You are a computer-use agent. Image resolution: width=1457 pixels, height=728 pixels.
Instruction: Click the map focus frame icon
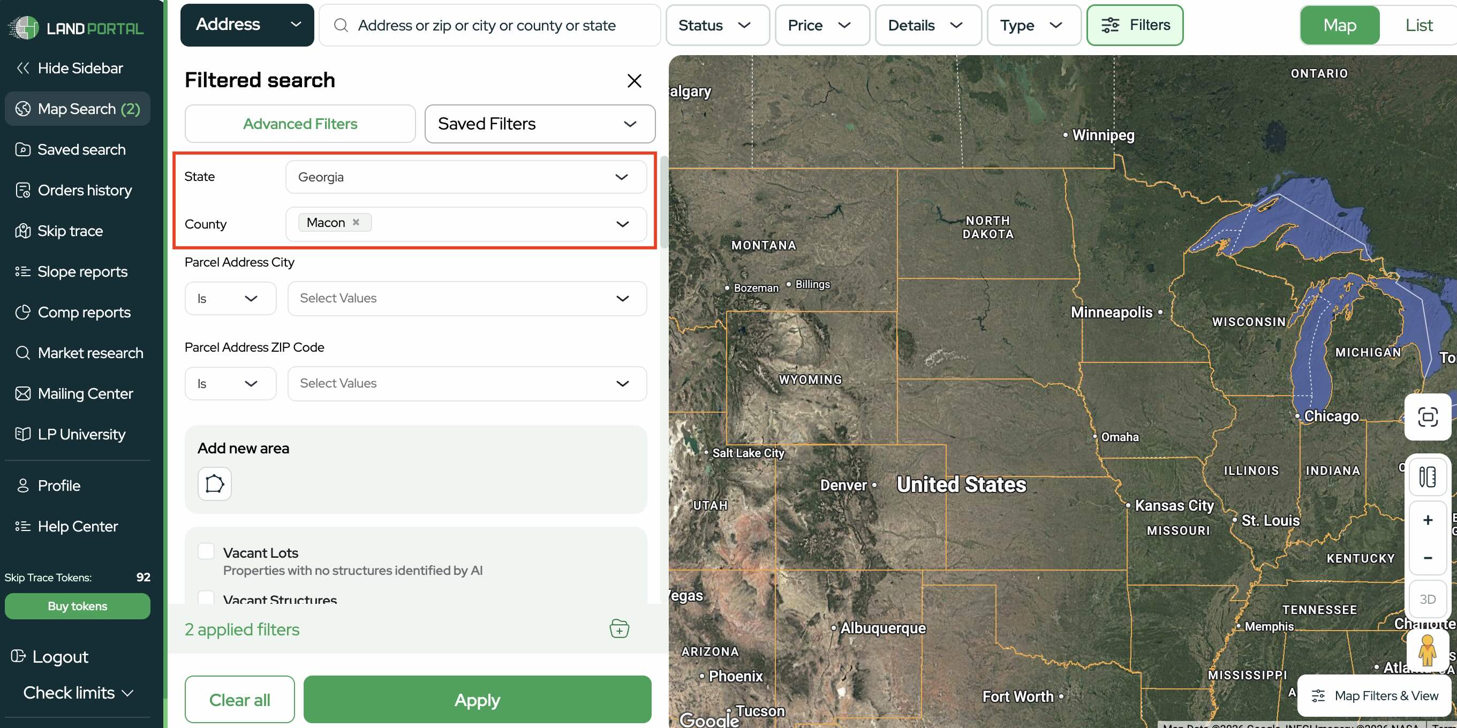pos(1427,417)
